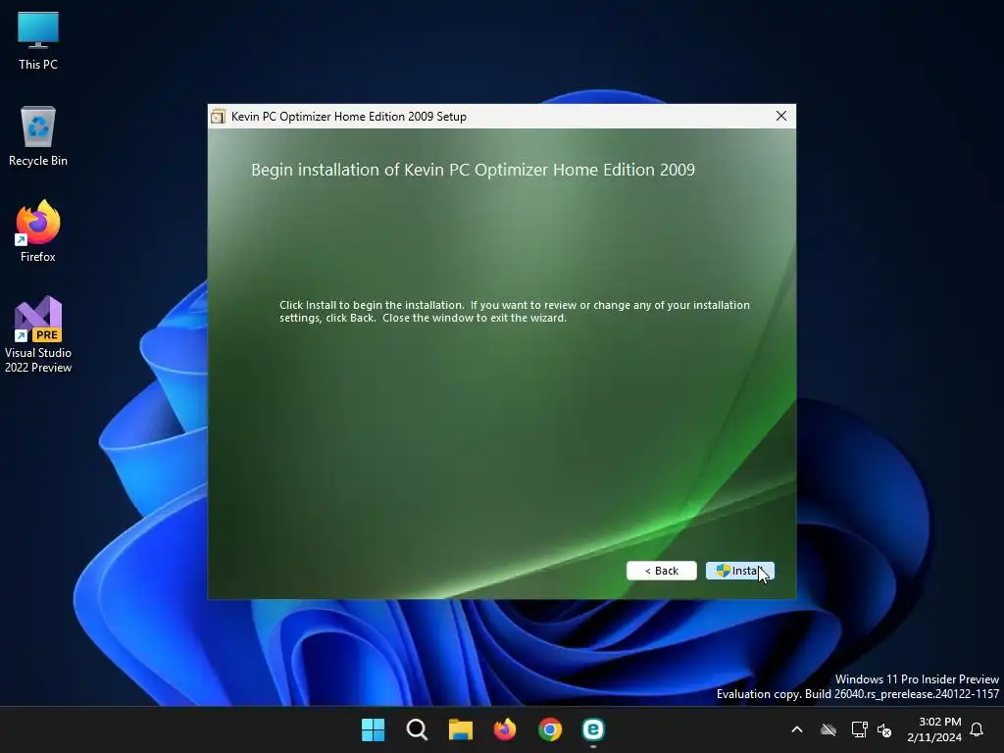The image size is (1004, 753).
Task: Open the Windows Start menu
Action: point(373,729)
